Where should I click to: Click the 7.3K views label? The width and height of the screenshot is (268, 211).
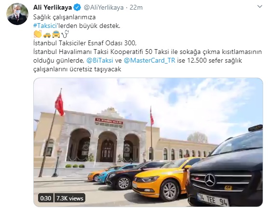[x=70, y=198]
